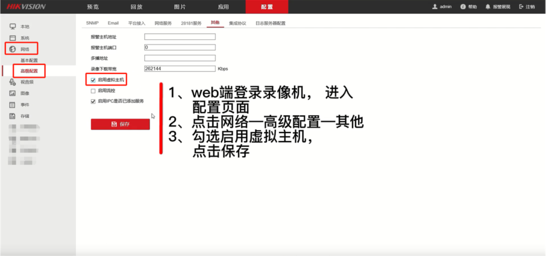This screenshot has width=546, height=256.
Task: Click the HIKVISION logo
Action: point(26,7)
